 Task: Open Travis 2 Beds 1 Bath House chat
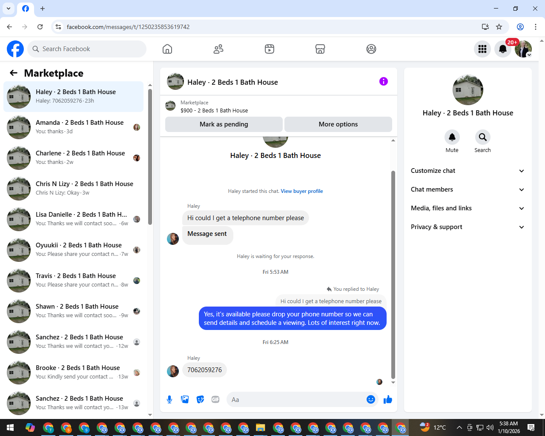(73, 281)
